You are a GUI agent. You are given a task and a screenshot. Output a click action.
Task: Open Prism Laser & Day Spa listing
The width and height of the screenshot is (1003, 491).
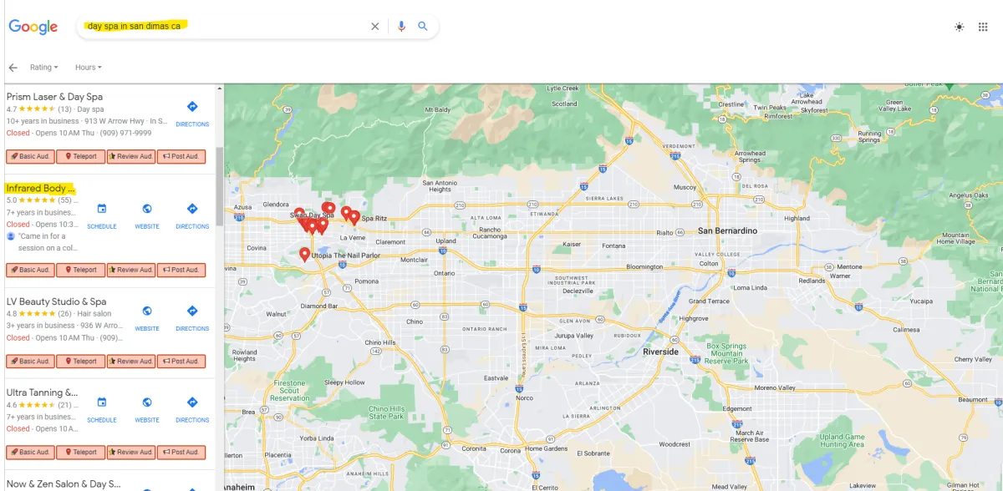54,97
